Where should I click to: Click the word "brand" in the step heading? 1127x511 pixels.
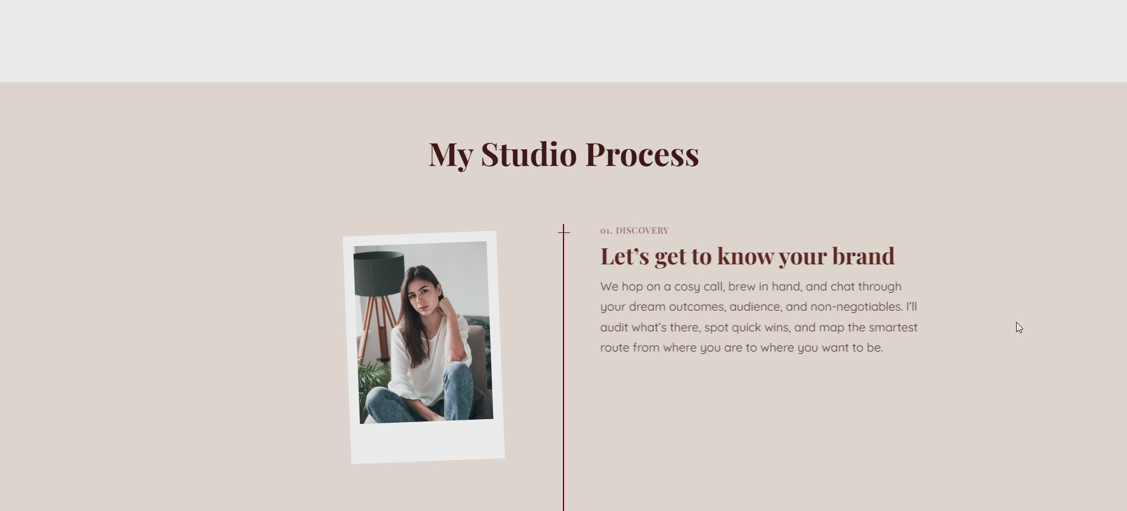[x=863, y=256]
